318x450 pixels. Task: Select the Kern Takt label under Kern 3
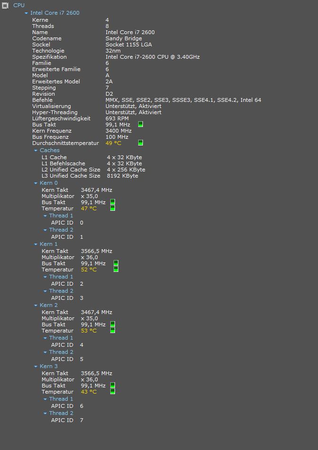click(55, 373)
